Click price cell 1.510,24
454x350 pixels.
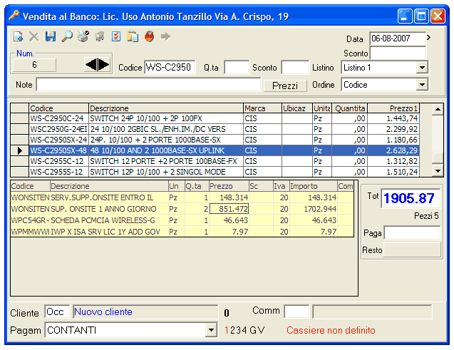[393, 172]
